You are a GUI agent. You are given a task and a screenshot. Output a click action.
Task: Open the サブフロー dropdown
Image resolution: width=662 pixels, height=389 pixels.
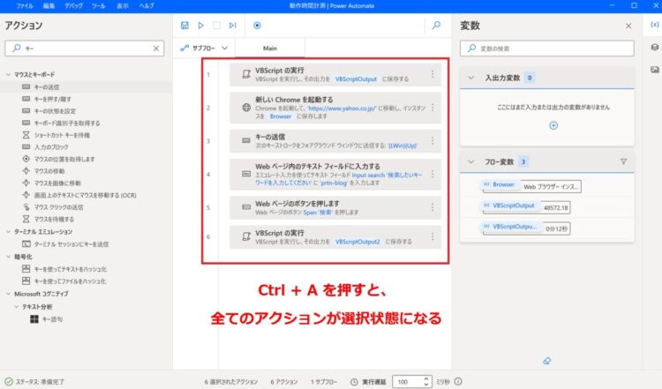pos(205,49)
